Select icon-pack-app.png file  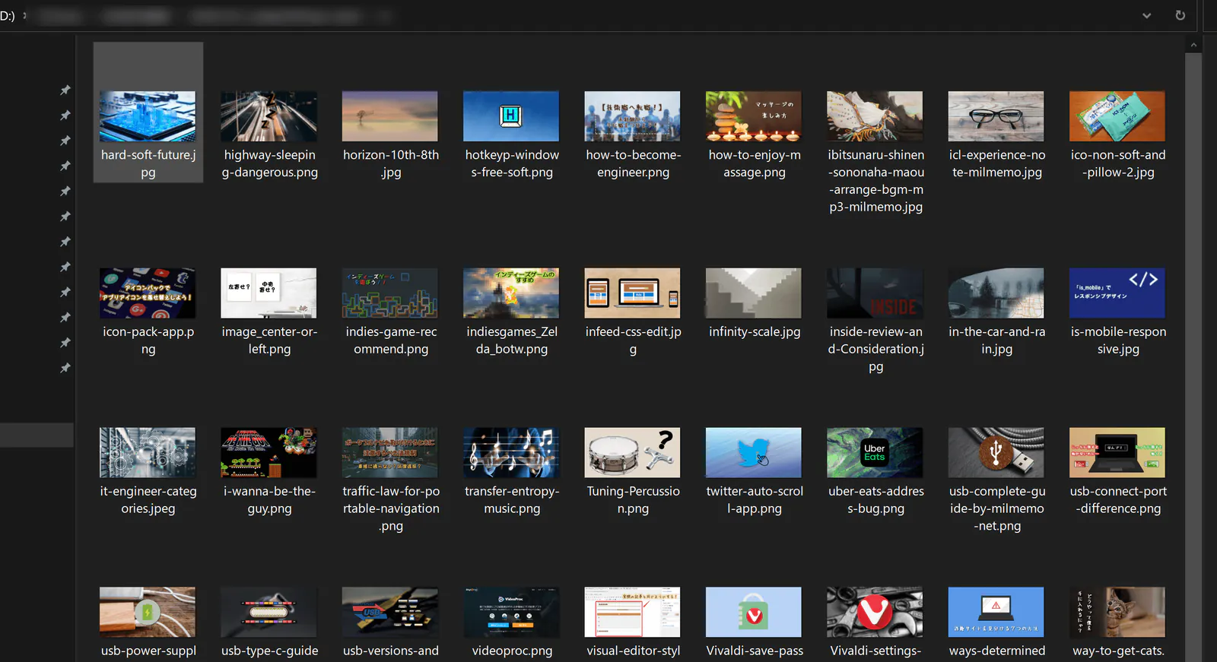point(148,293)
